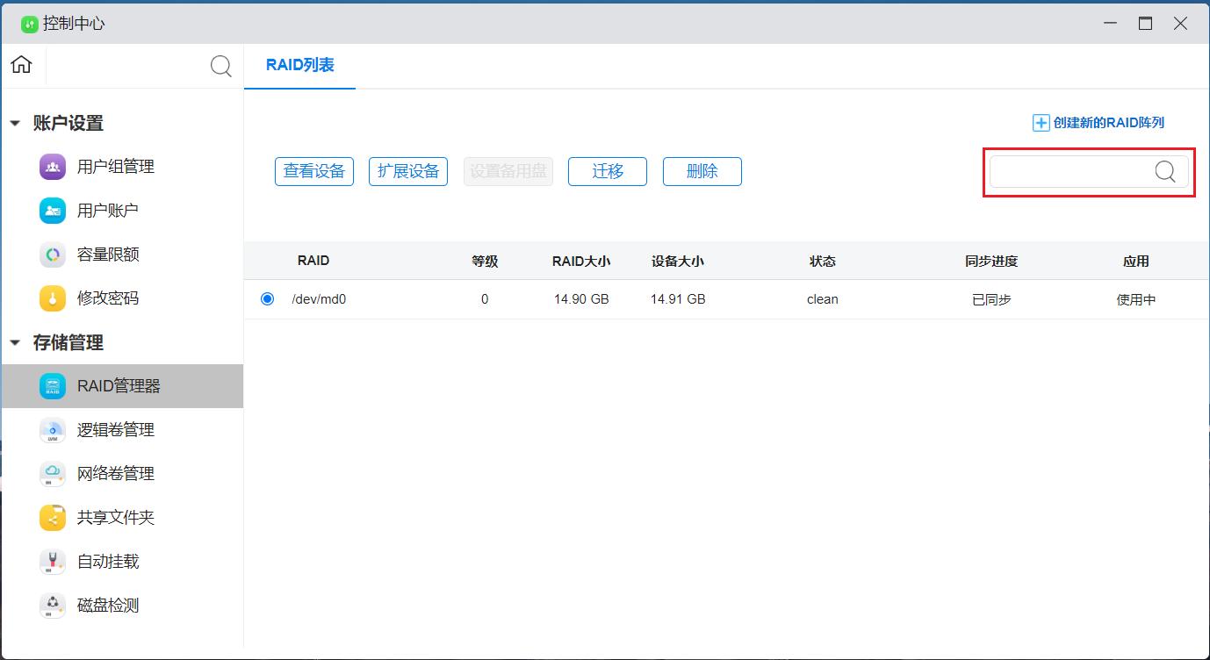Click 创建新的RAID阵列 link
The image size is (1210, 660).
tap(1098, 123)
